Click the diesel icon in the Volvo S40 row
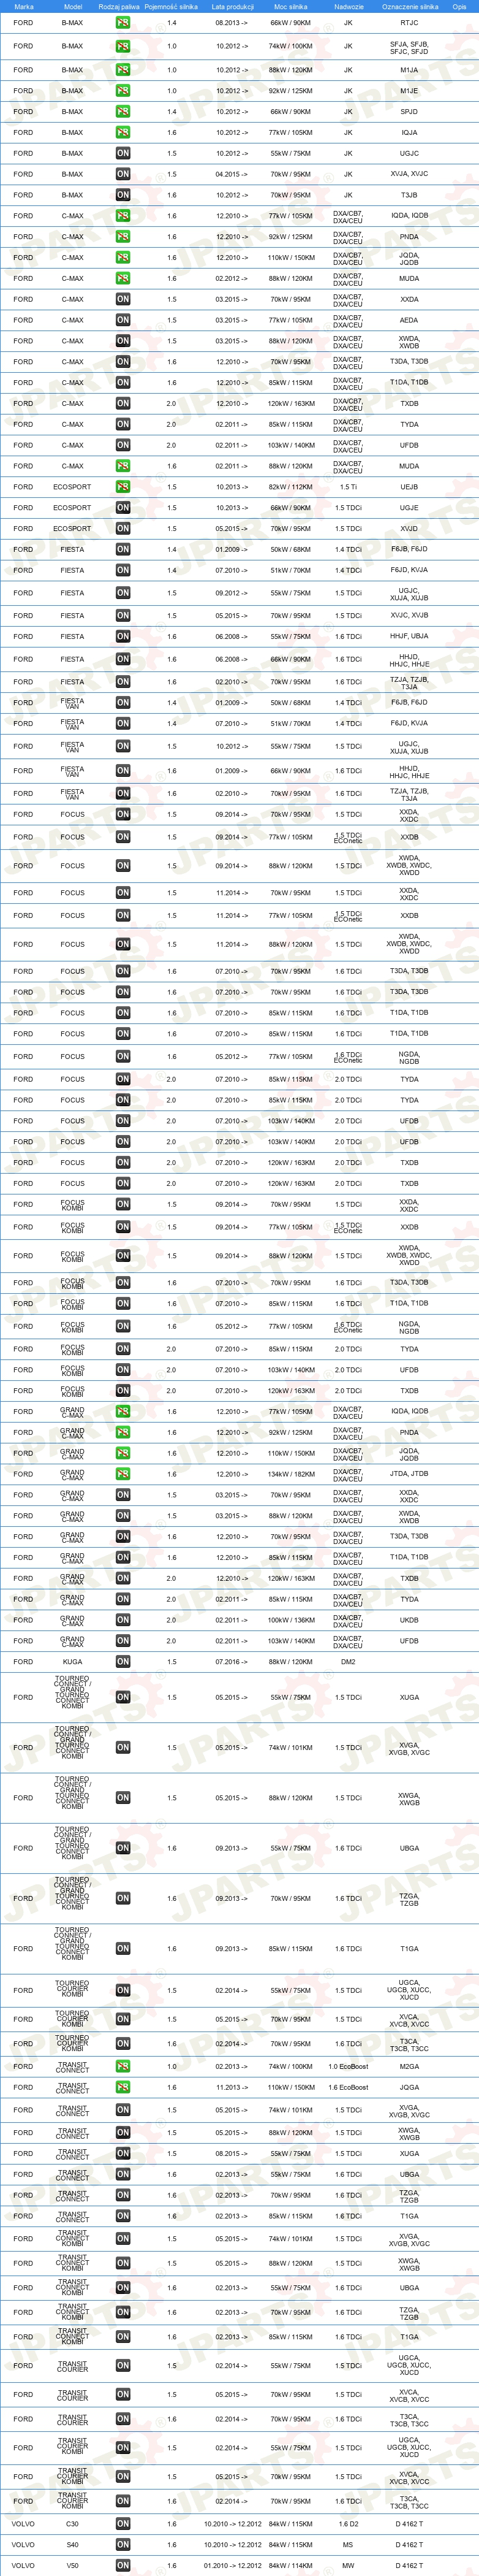Image resolution: width=479 pixels, height=2576 pixels. pyautogui.click(x=123, y=2545)
